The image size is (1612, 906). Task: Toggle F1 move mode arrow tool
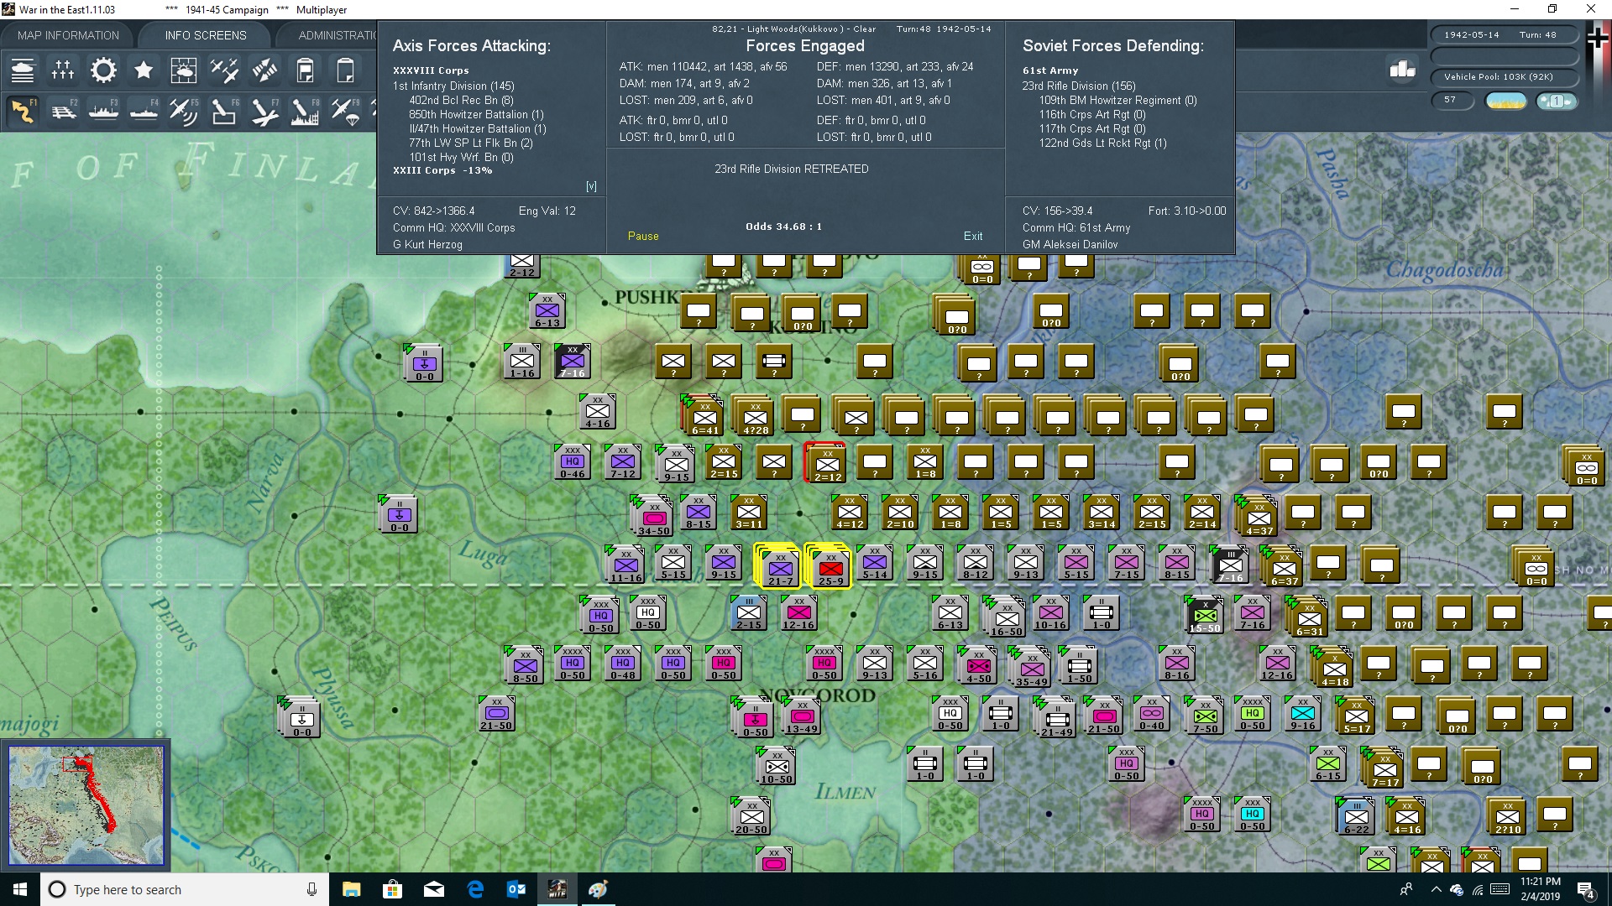click(x=23, y=112)
